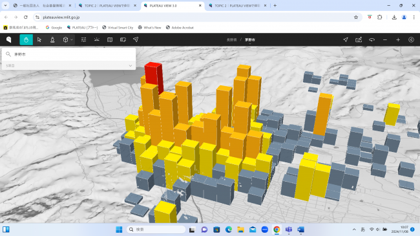Viewport: 420px width, 236px height.
Task: Zoom in with the plus icon
Action: (x=398, y=39)
